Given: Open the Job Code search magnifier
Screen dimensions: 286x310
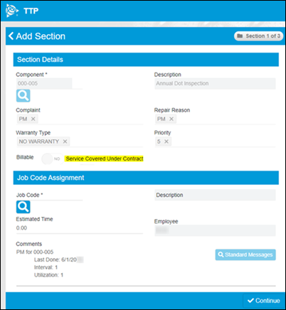Looking at the screenshot, I should click(x=23, y=207).
